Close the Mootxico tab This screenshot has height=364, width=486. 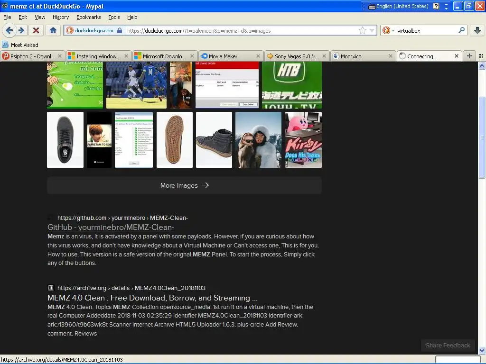391,56
